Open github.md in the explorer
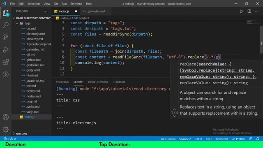Screen dimensions: 263x148 [x=33, y=60]
